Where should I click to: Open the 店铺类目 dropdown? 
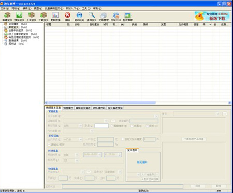pyautogui.click(x=106, y=121)
